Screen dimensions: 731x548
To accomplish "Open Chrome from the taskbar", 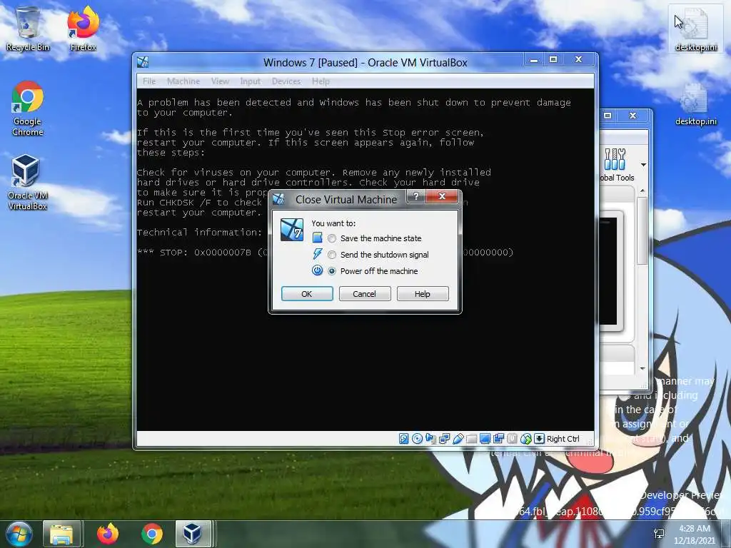I will pos(151,534).
